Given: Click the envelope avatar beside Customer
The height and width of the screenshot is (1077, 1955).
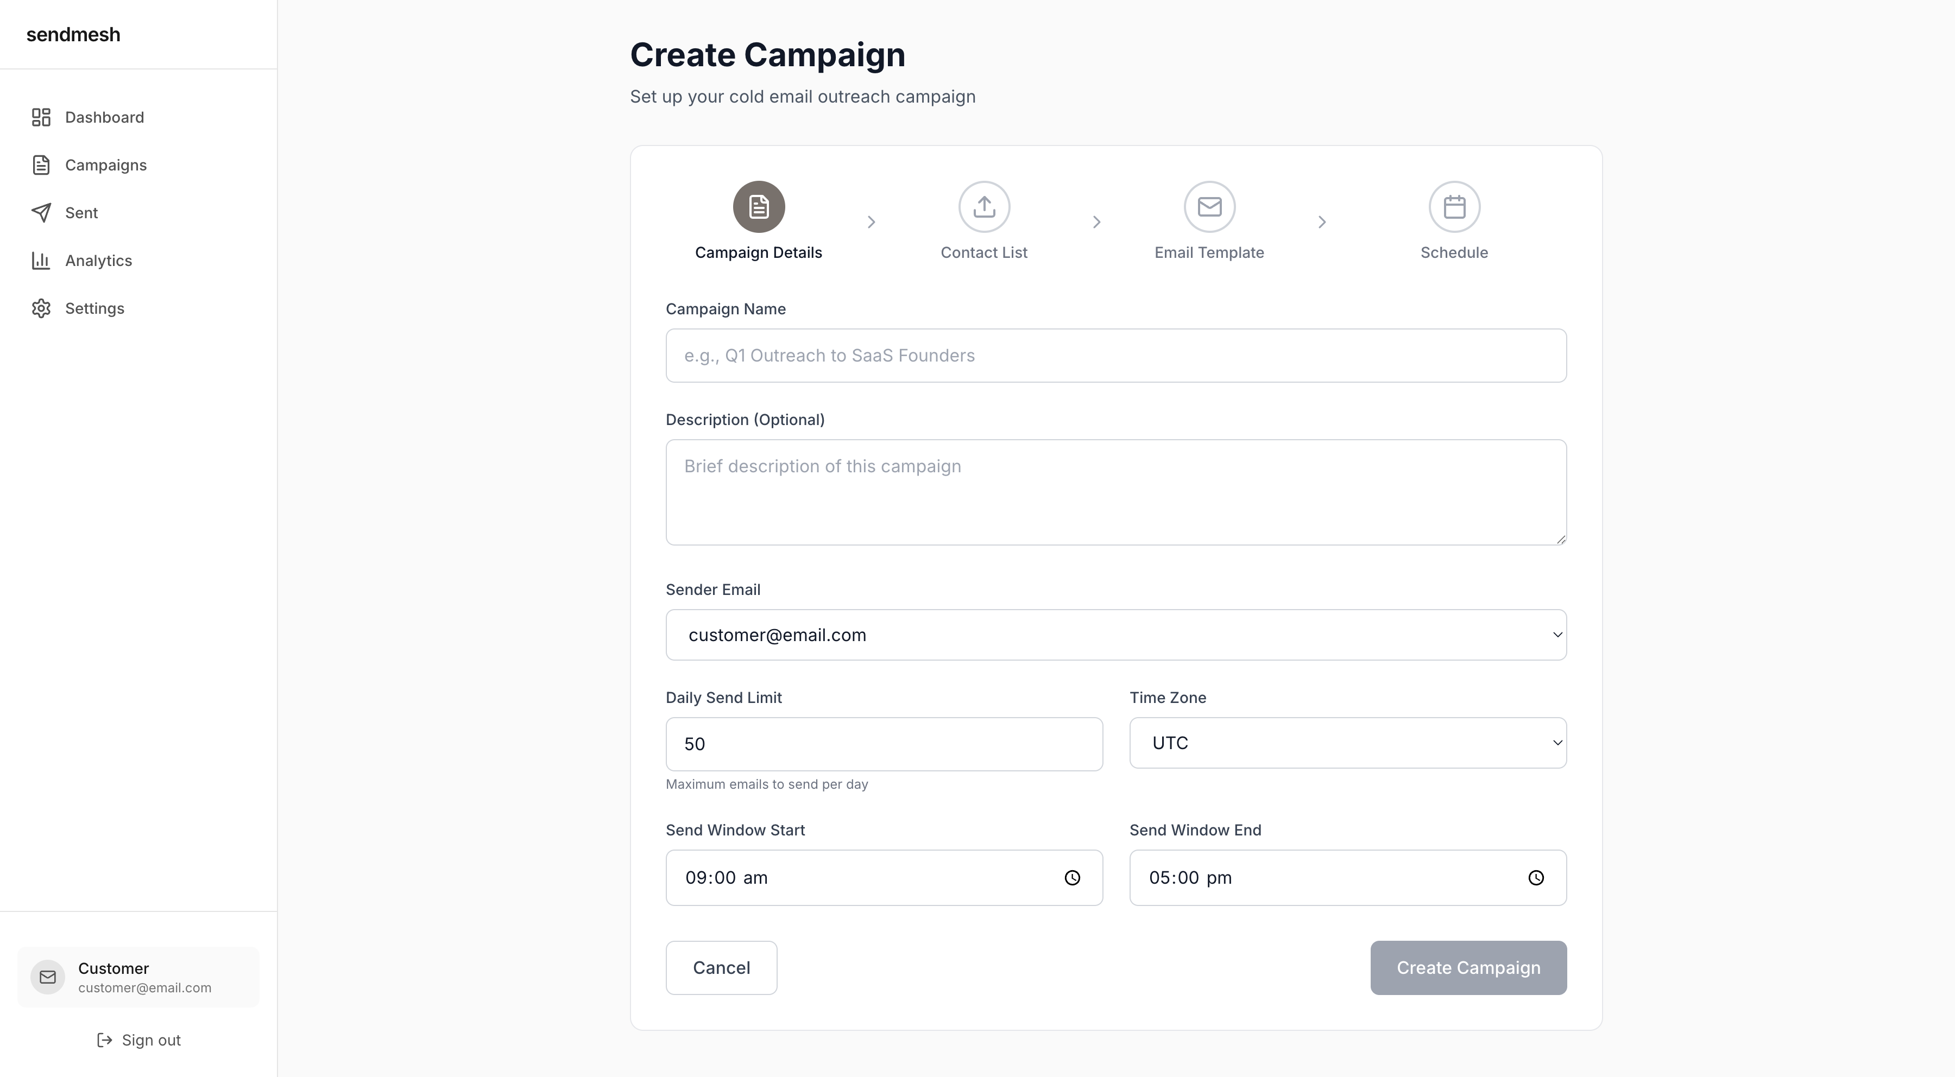Looking at the screenshot, I should coord(48,977).
